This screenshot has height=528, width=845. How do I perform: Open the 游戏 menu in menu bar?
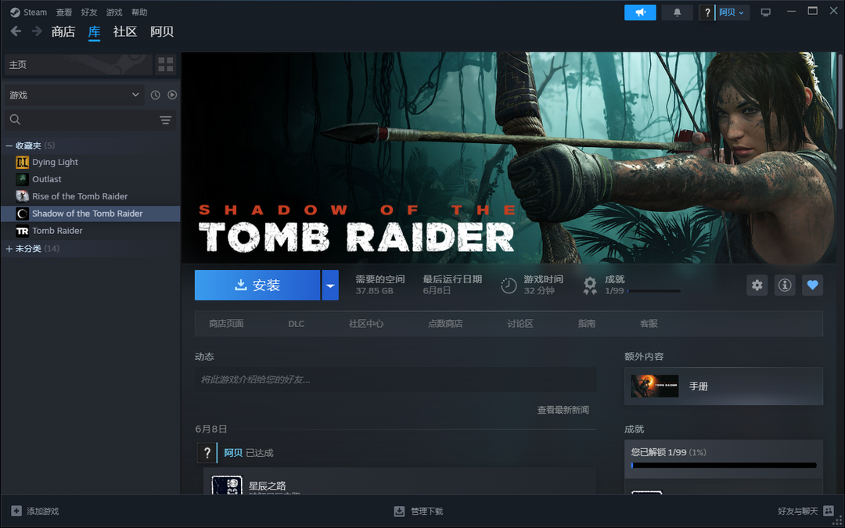(114, 12)
